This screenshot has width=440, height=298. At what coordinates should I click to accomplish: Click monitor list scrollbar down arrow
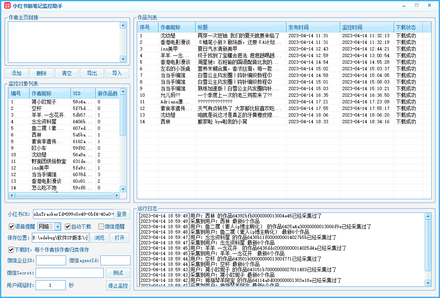coord(123,189)
